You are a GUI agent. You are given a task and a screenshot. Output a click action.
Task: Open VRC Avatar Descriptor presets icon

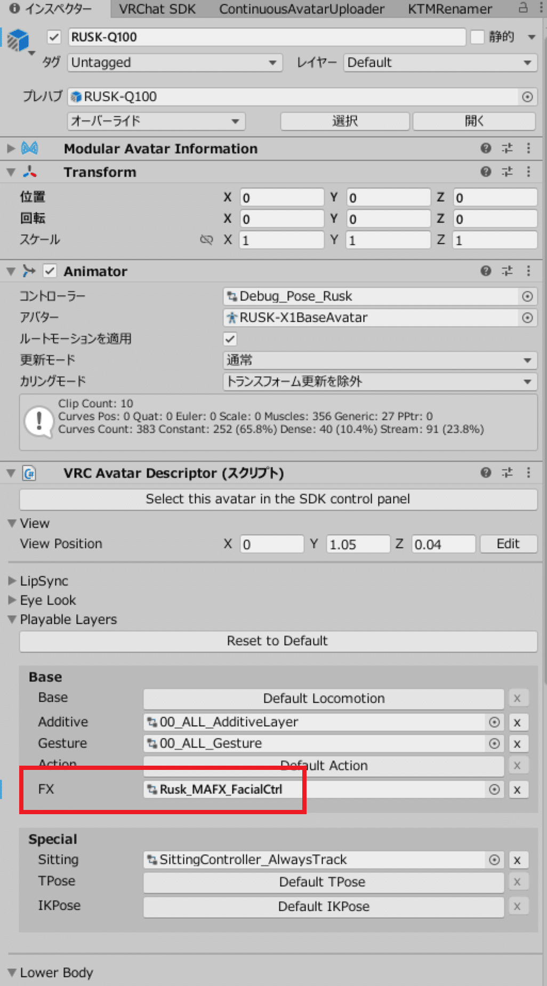point(507,473)
